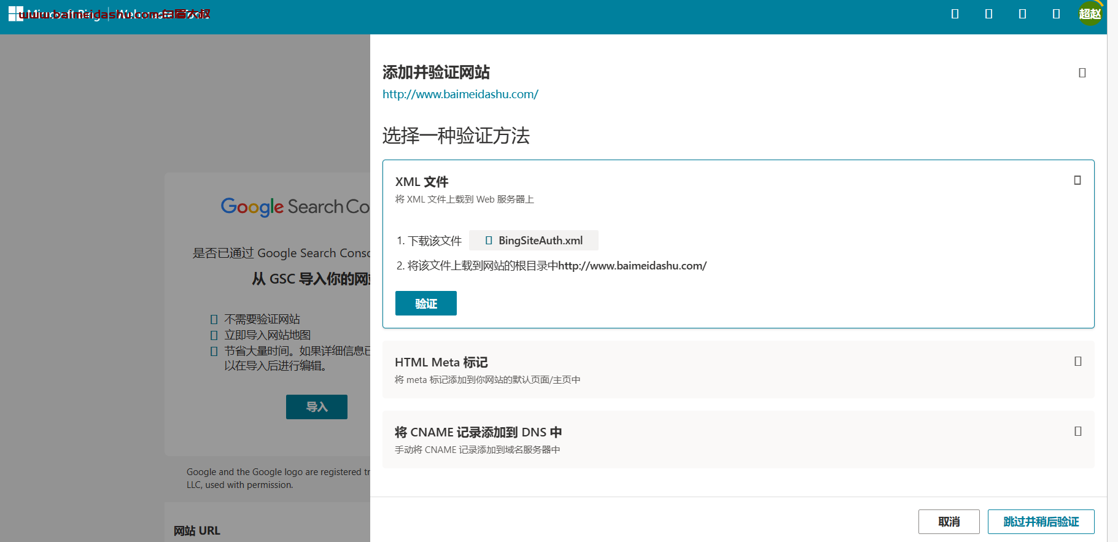Image resolution: width=1118 pixels, height=542 pixels.
Task: Click 立即导入网站地图 item in background card
Action: [x=267, y=335]
